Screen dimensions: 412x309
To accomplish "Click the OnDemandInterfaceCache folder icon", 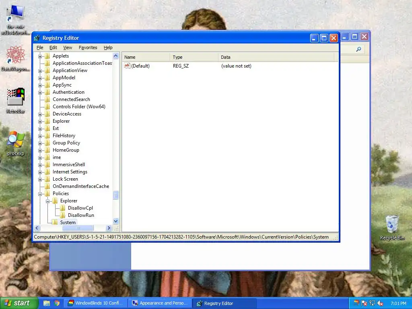I will [x=47, y=186].
